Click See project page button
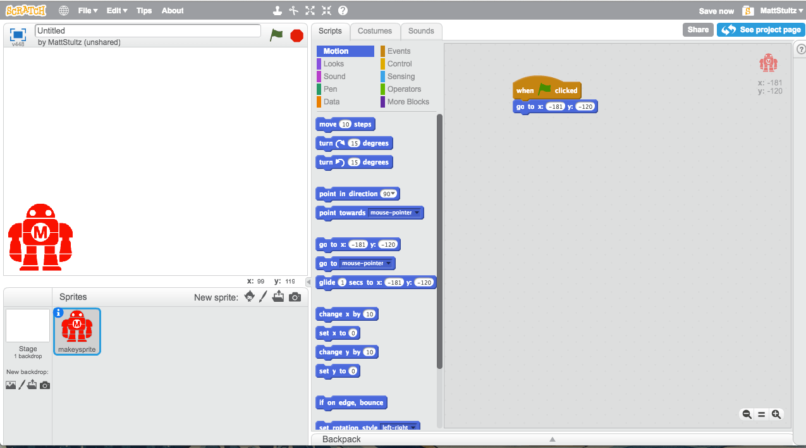The height and width of the screenshot is (448, 806). [x=760, y=30]
